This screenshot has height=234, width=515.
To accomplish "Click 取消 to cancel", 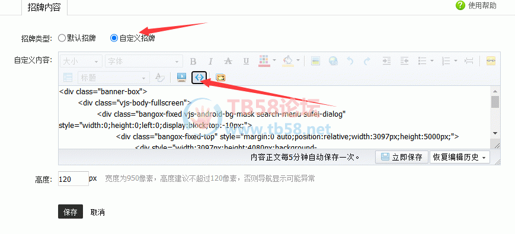I will (98, 212).
